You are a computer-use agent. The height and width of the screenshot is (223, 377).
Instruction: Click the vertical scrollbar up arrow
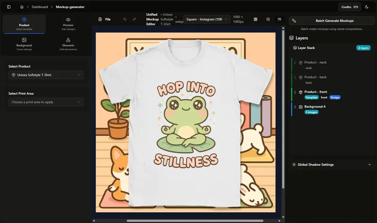point(283,28)
